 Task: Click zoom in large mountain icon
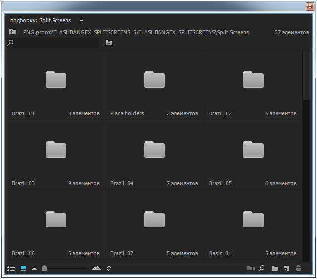tap(96, 268)
